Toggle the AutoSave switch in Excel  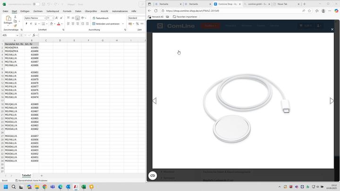coord(36,4)
